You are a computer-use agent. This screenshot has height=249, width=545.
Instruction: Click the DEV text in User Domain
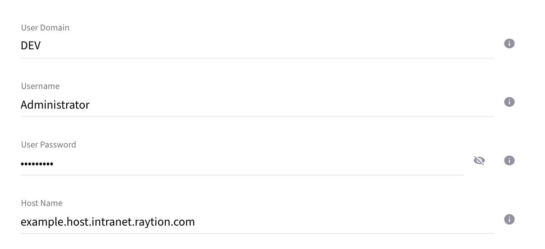(30, 45)
